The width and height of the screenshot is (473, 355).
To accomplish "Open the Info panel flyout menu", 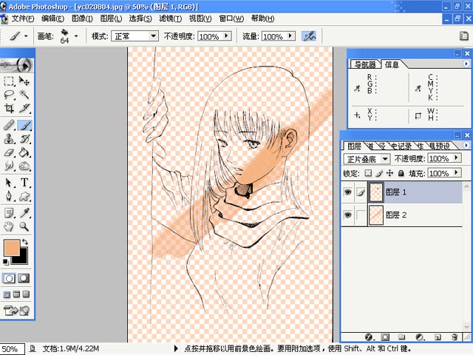I will (466, 64).
